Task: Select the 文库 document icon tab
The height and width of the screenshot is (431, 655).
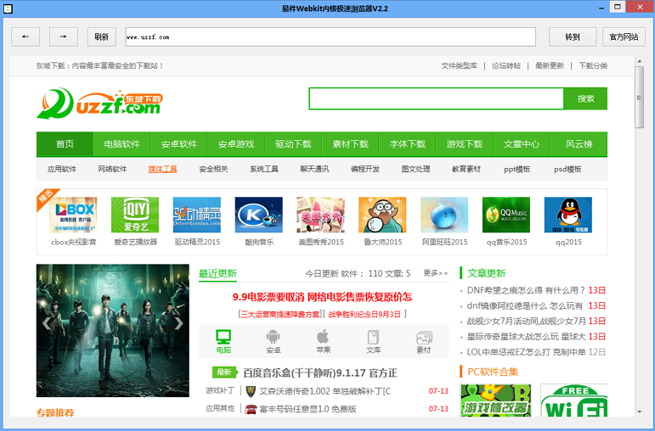Action: [x=373, y=342]
